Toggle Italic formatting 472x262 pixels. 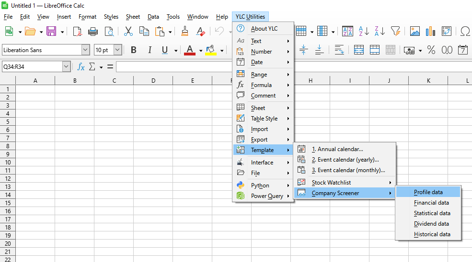tap(150, 50)
